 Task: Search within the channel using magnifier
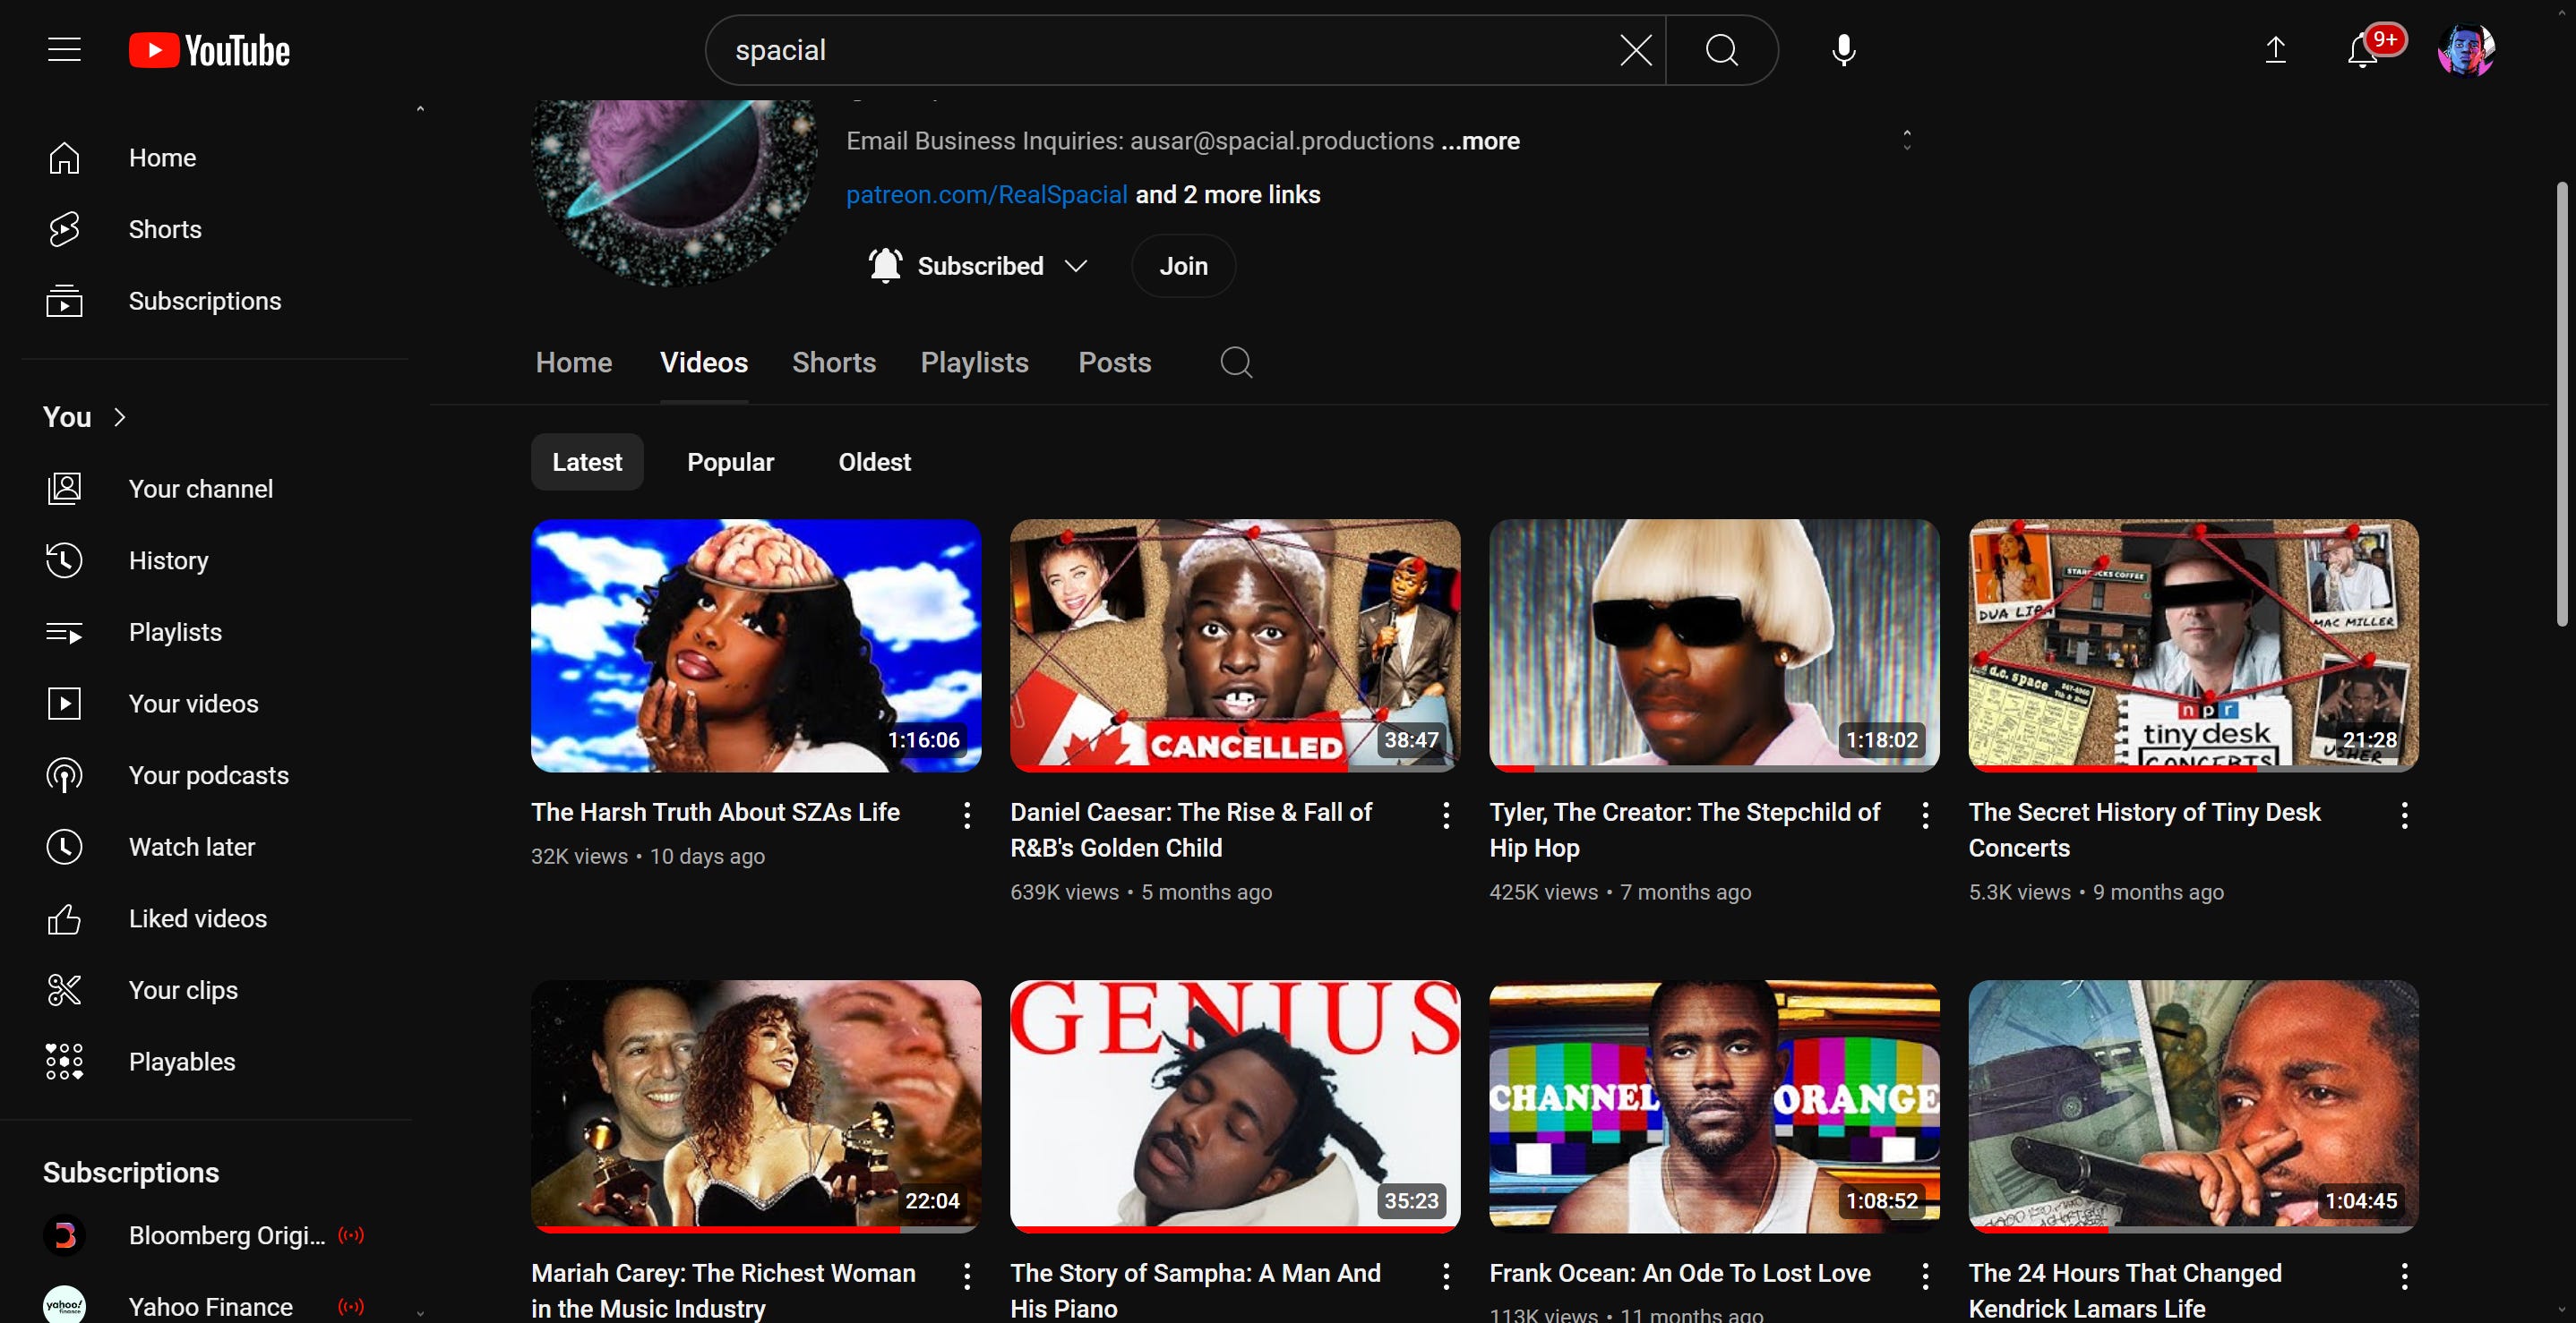pyautogui.click(x=1236, y=362)
